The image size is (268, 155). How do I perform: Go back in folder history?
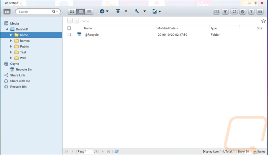(x=70, y=21)
